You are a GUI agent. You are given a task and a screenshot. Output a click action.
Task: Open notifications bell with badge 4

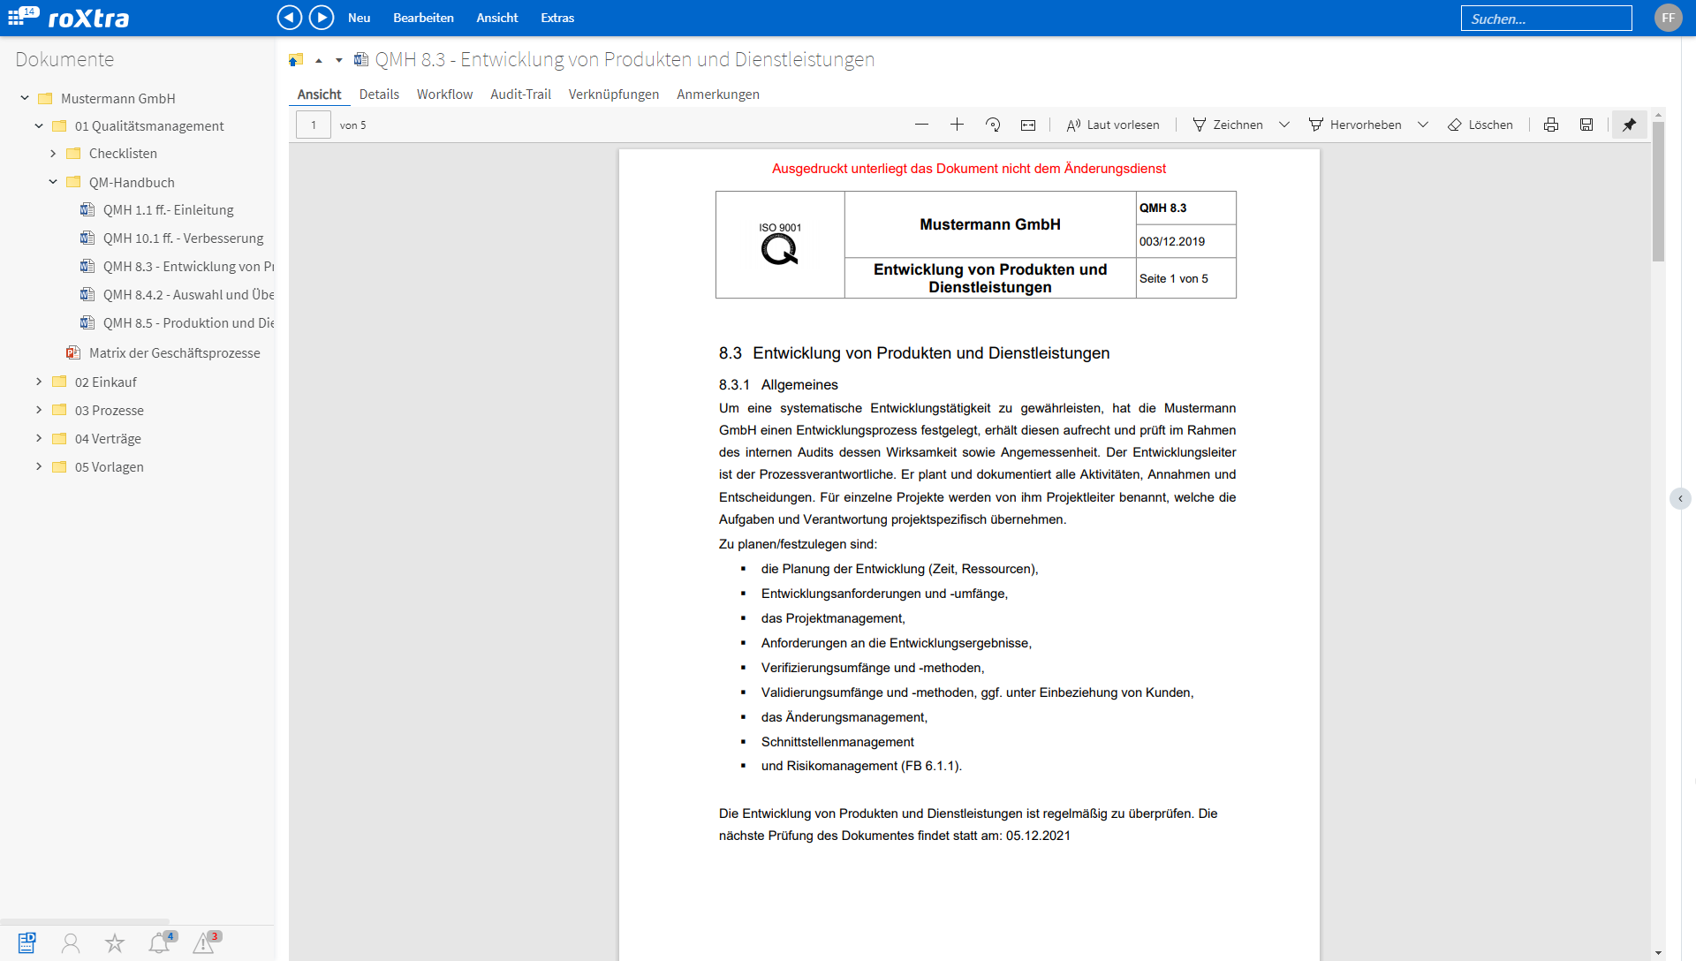point(160,943)
